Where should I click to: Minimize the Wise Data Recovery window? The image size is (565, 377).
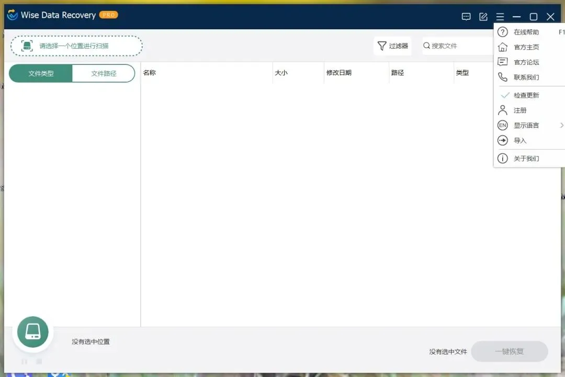click(x=517, y=17)
